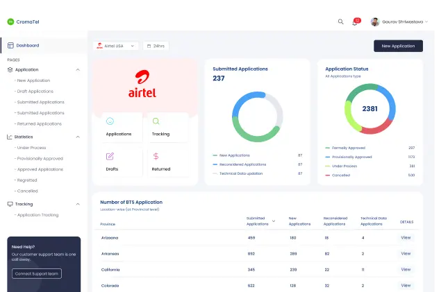Click the Colorado province cell
Image resolution: width=448 pixels, height=292 pixels.
110,286
